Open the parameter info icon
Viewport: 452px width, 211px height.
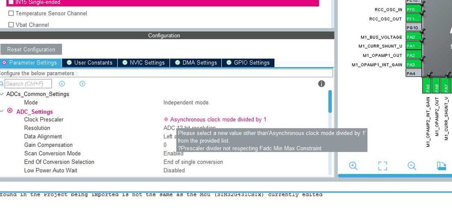click(321, 84)
